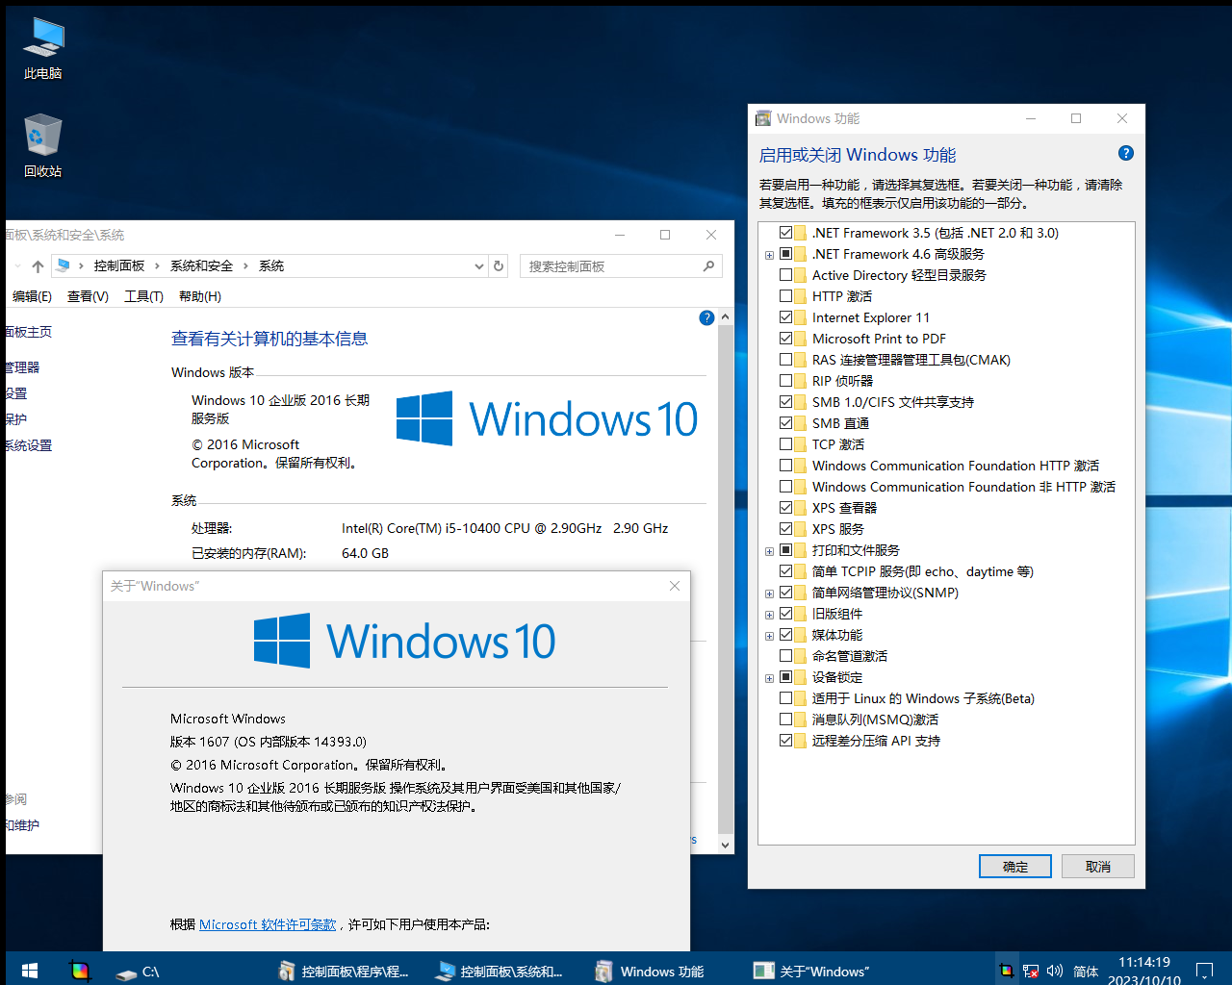Open the This PC desktop icon
This screenshot has width=1232, height=985.
[43, 48]
